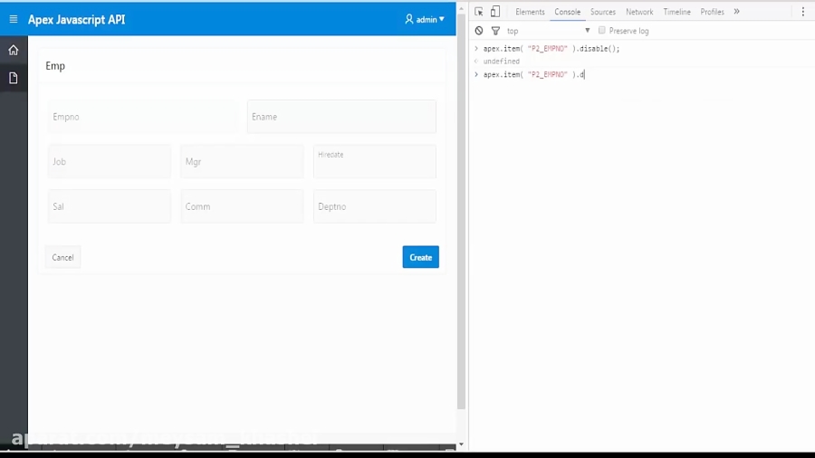Click the page vertical scrollbar

[461, 210]
